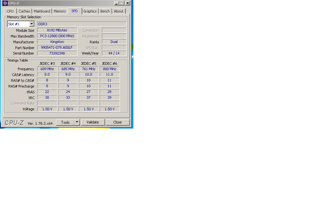
Task: Select part number 9905471-079.A00LF
Action: click(57, 47)
